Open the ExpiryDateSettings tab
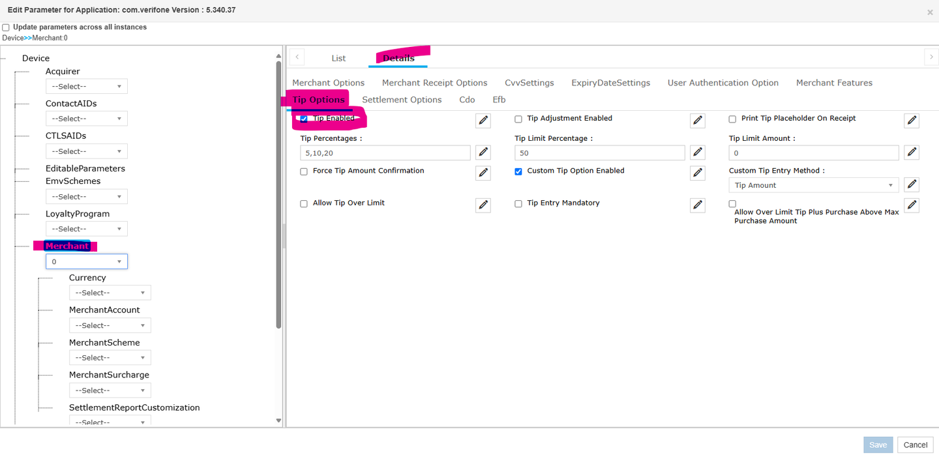The height and width of the screenshot is (459, 939). [611, 83]
